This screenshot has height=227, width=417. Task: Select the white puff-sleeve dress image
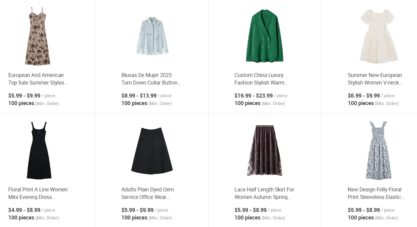(x=378, y=36)
